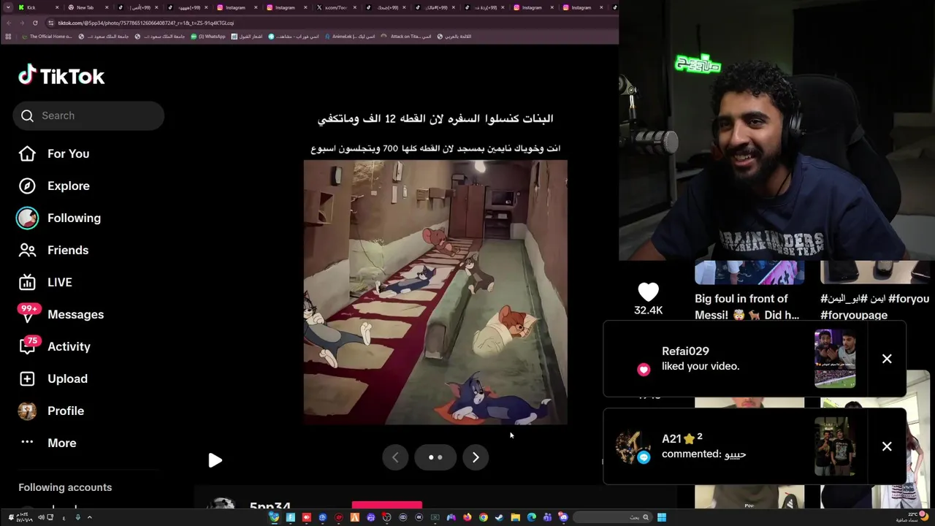
Task: Go to the previous photo slide
Action: point(395,457)
